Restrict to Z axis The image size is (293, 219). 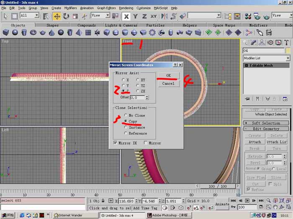144,16
